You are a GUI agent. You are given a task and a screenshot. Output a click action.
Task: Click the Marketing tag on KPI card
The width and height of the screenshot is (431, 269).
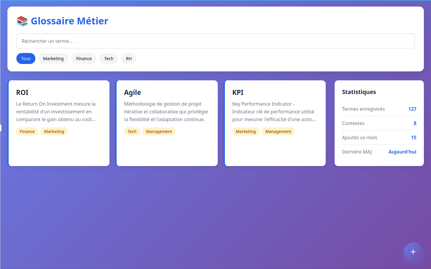[x=246, y=132]
